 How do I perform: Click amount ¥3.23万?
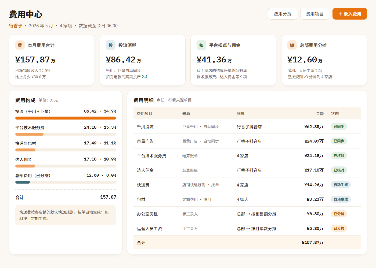tap(315, 199)
